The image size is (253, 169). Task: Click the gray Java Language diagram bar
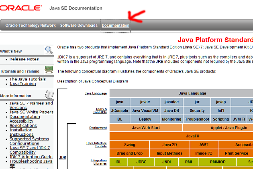tap(181, 93)
